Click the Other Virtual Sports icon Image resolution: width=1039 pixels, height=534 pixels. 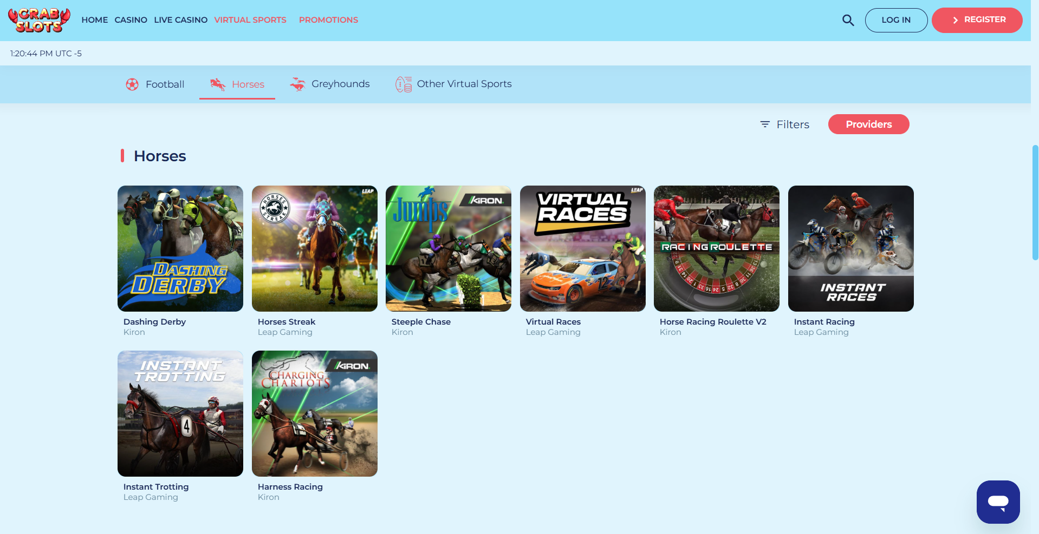pos(403,84)
